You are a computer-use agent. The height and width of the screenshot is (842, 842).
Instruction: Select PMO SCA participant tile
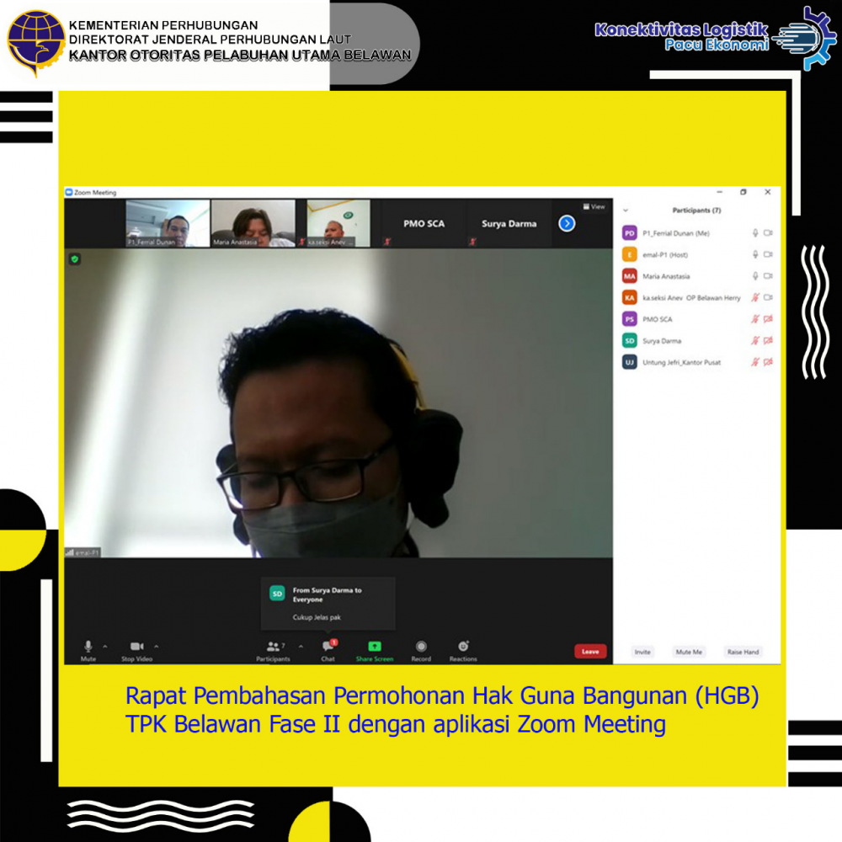pyautogui.click(x=424, y=223)
